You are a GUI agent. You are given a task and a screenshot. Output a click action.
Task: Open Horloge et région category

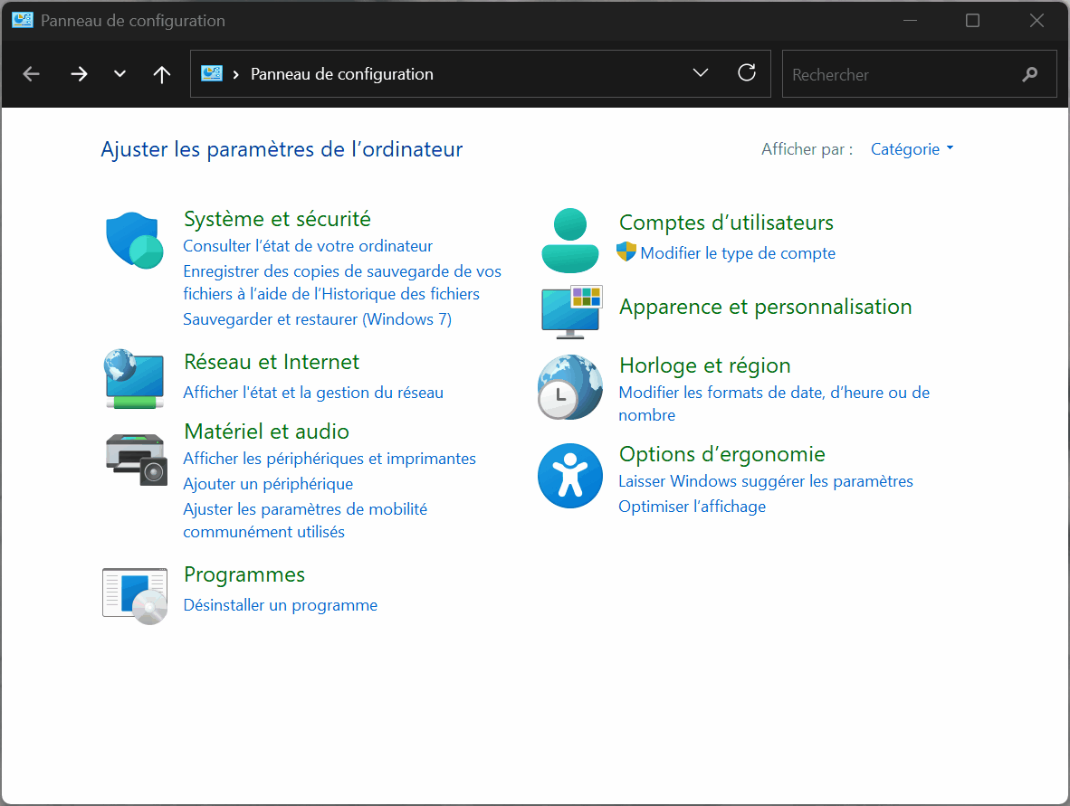(705, 365)
